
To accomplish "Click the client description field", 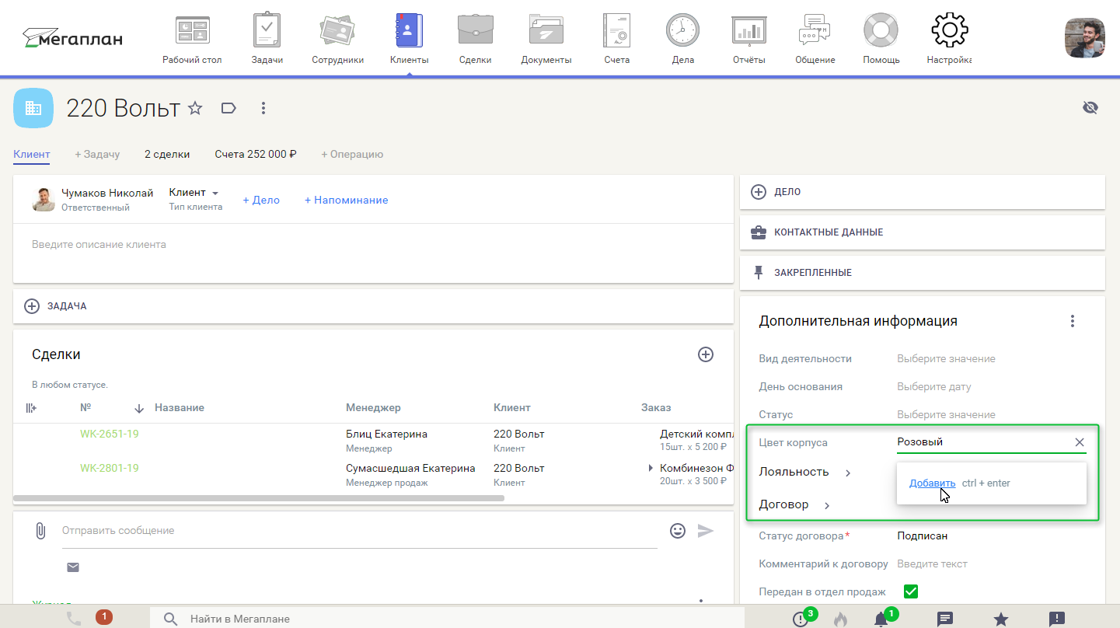I will [373, 244].
